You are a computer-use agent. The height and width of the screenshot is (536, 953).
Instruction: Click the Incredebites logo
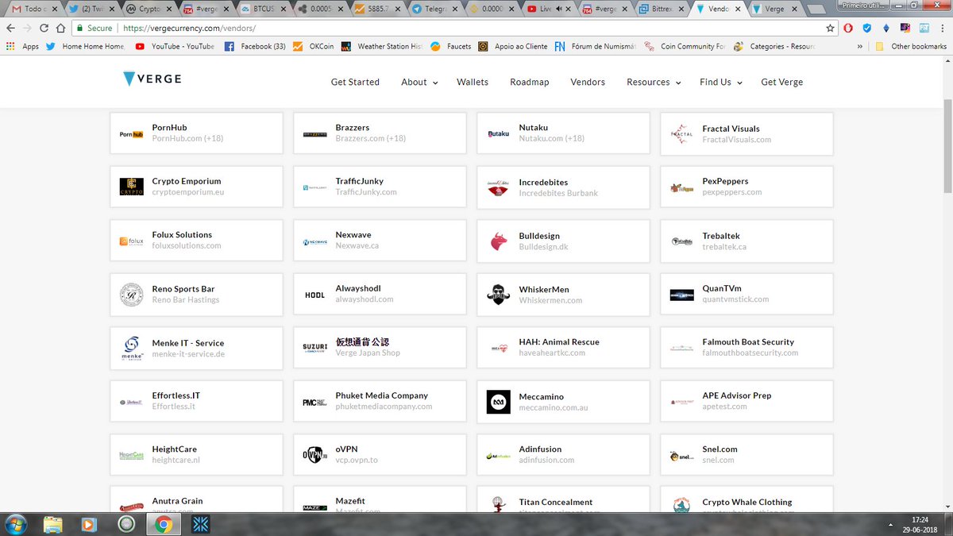click(x=498, y=188)
